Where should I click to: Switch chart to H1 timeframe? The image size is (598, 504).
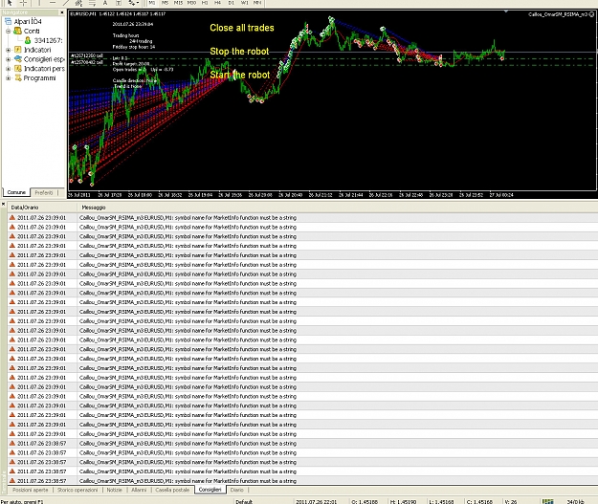[205, 3]
